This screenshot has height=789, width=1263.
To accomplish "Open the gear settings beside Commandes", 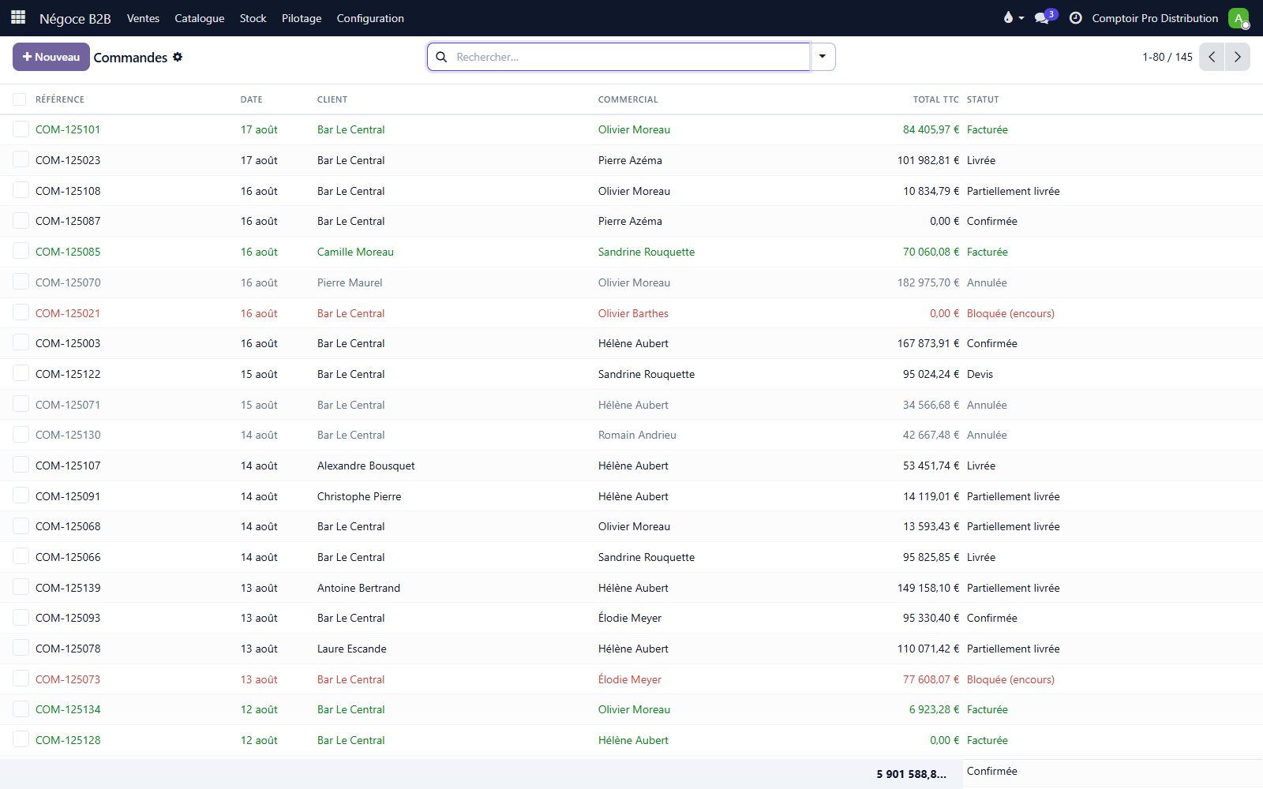I will 178,57.
